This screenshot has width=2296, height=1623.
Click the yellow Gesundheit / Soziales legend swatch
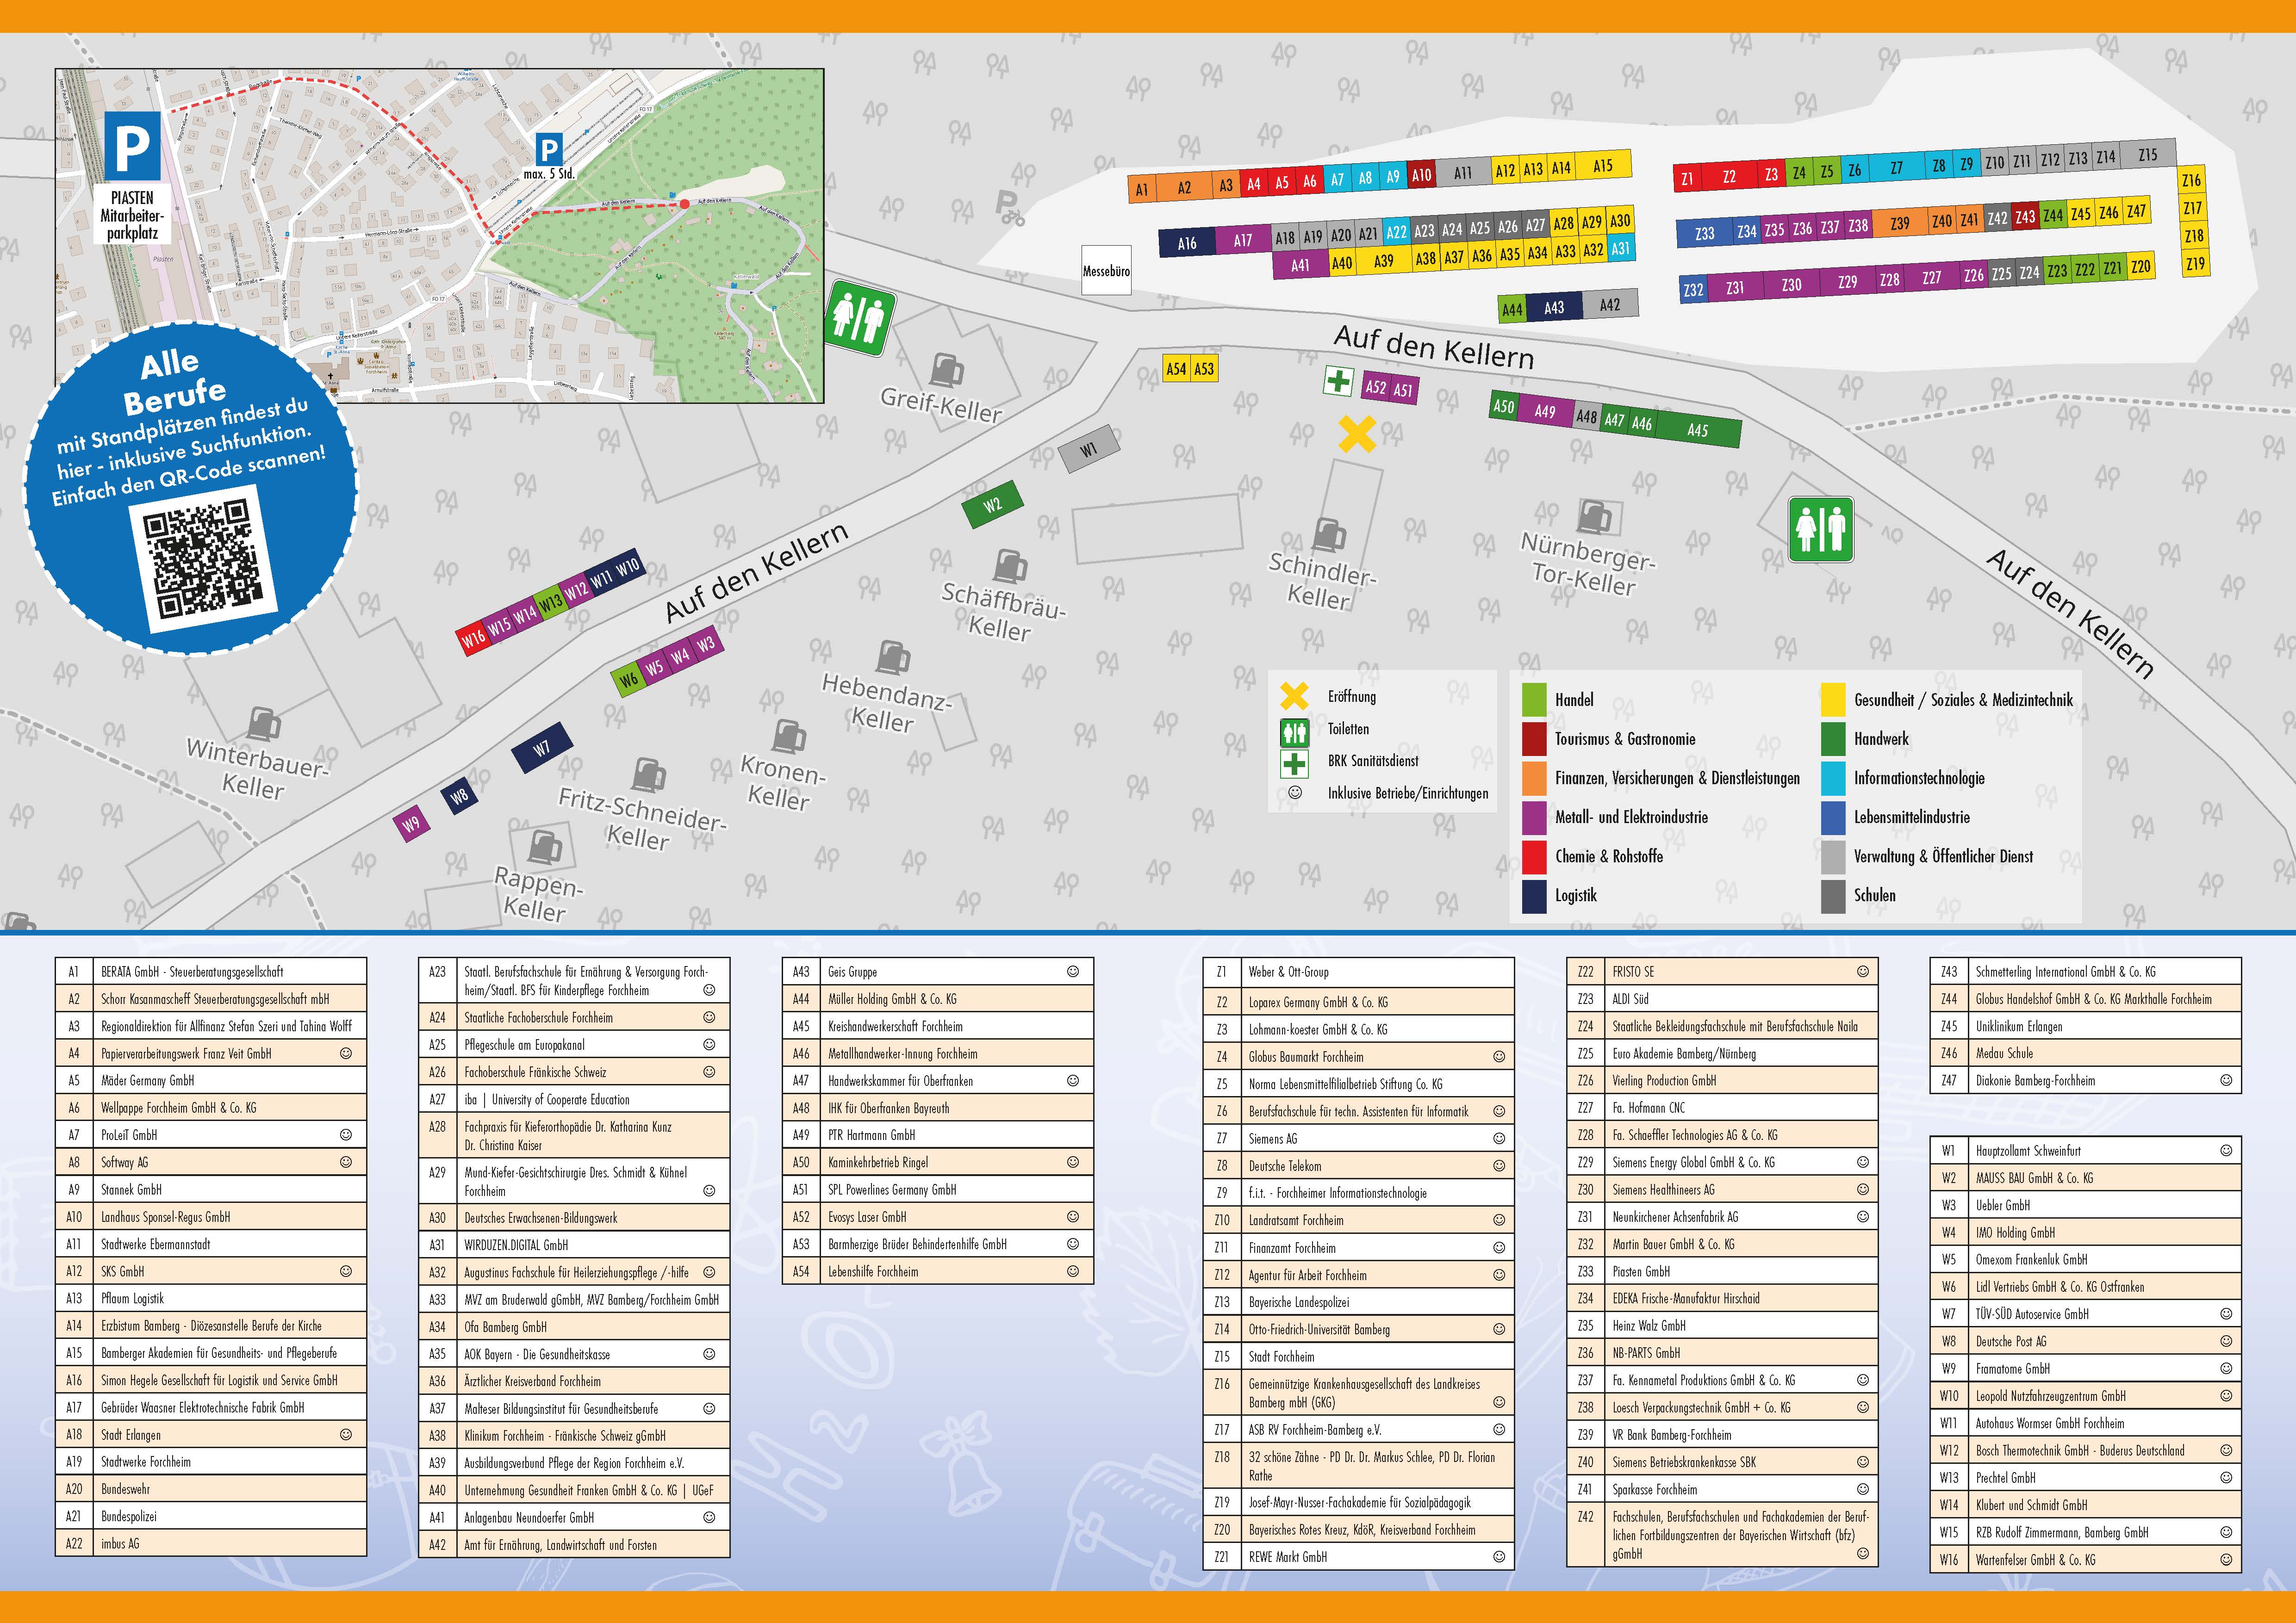[x=1833, y=700]
